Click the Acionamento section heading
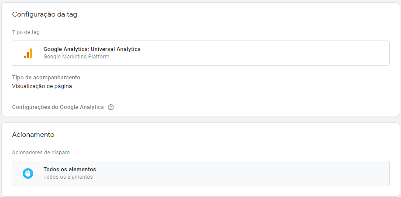Viewport: 401px width, 197px height. [33, 135]
